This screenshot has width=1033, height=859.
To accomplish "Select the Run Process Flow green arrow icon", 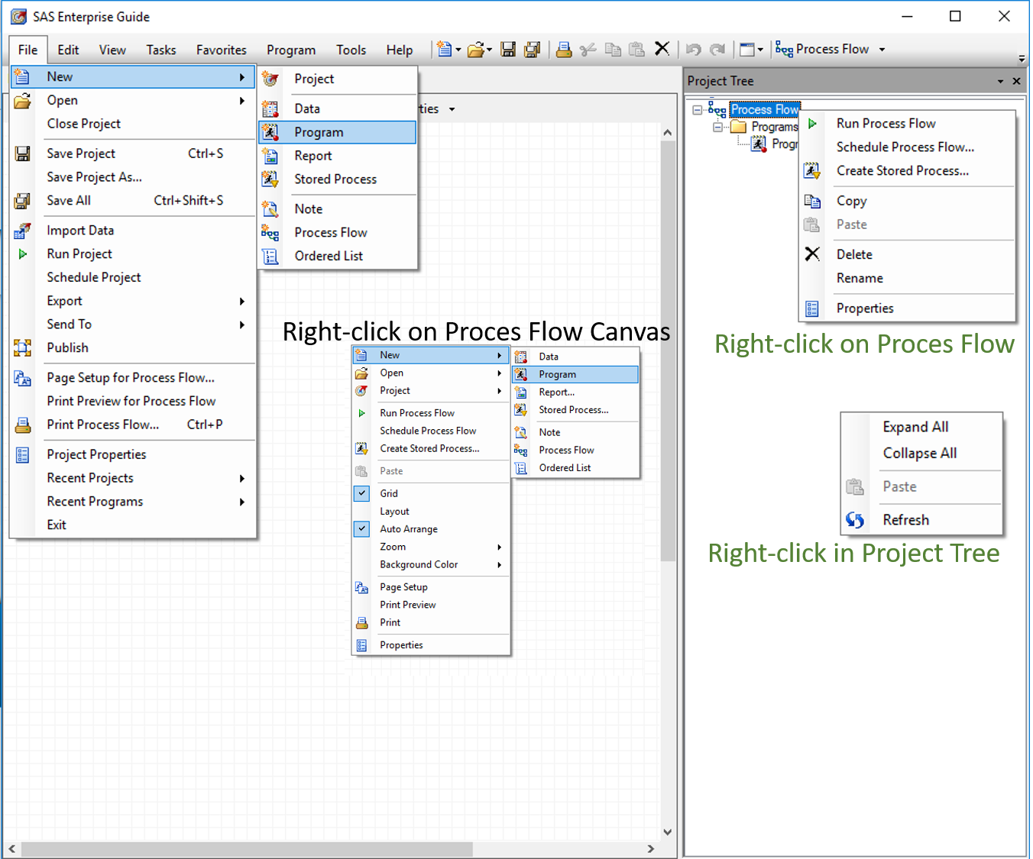I will (812, 123).
